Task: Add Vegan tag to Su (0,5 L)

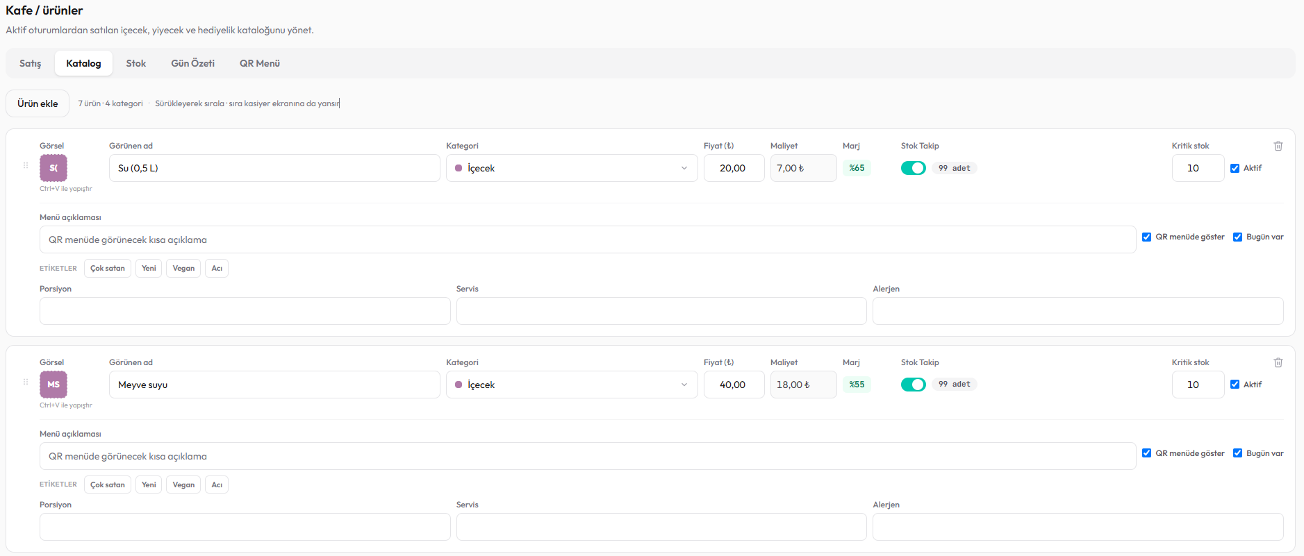Action: point(183,269)
